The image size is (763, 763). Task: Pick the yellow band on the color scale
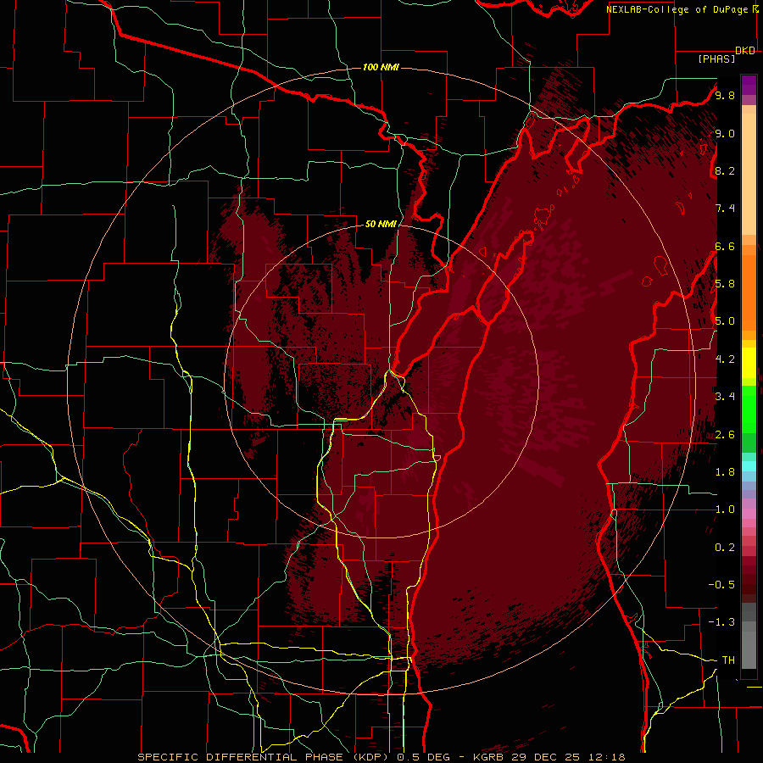coord(749,363)
